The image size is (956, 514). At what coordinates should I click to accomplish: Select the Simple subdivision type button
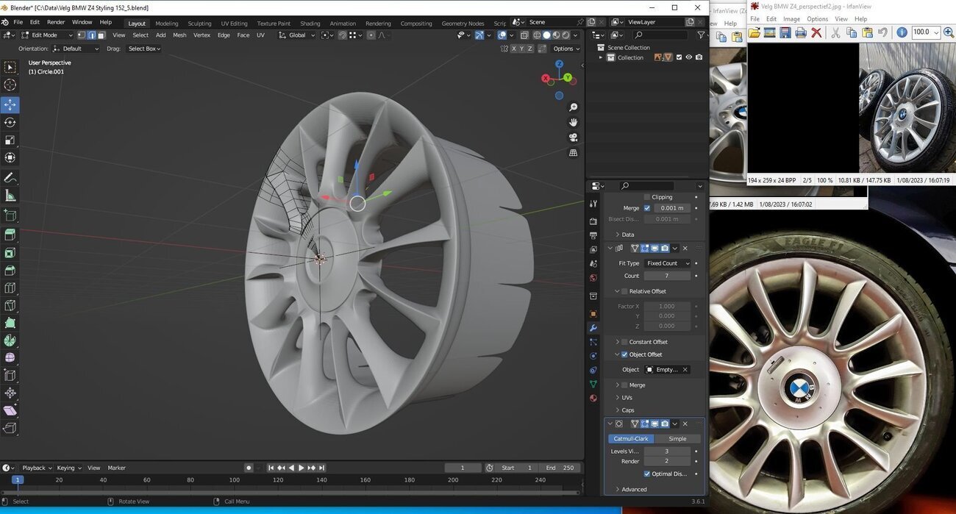[677, 438]
